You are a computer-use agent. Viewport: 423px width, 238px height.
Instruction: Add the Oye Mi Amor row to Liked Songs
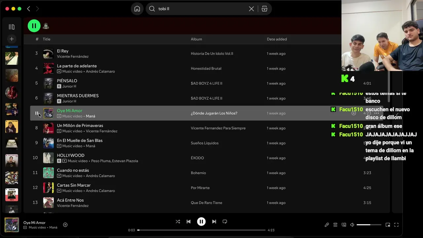pos(354,113)
